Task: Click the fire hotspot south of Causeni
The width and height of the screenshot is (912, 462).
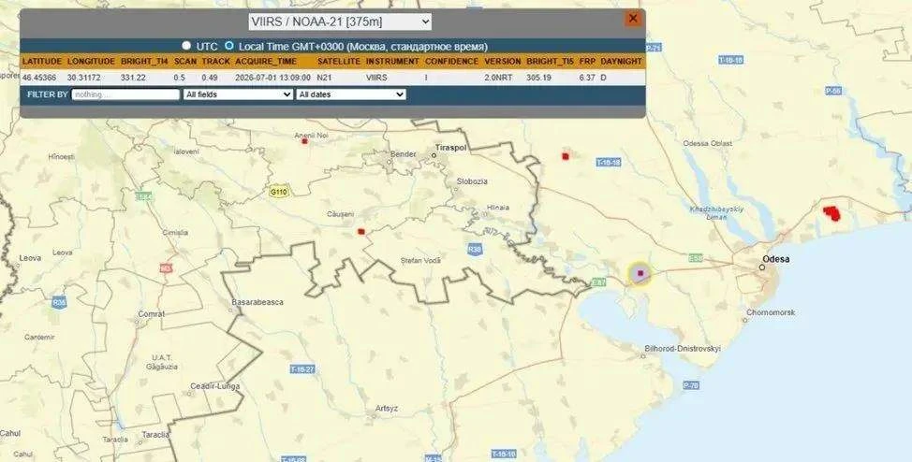Action: tap(361, 231)
